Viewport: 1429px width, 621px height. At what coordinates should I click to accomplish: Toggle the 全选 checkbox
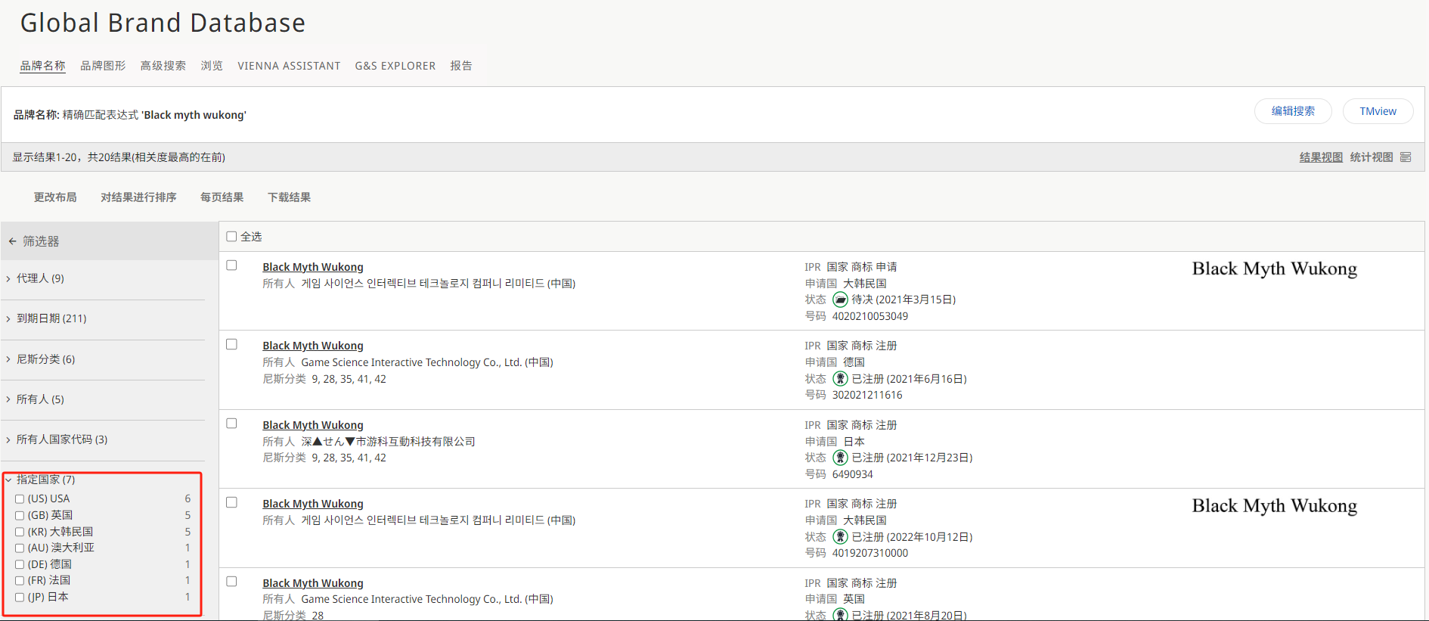pos(231,237)
